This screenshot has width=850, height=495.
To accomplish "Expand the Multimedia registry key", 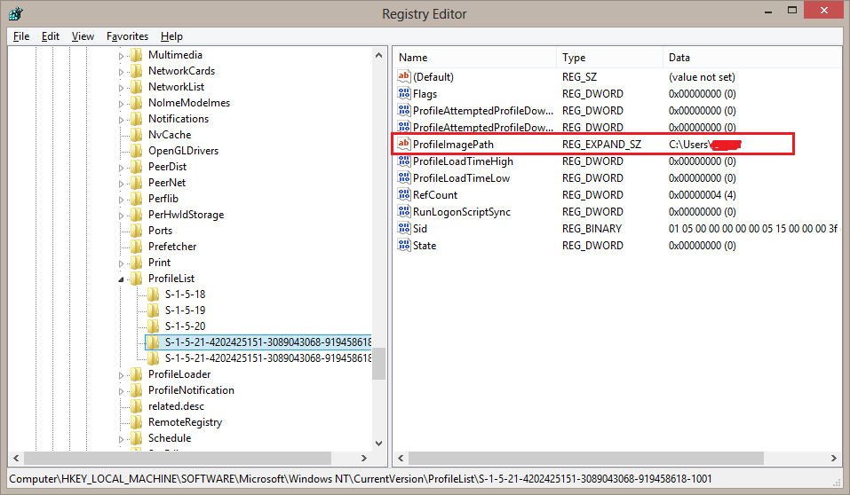I will pos(122,55).
